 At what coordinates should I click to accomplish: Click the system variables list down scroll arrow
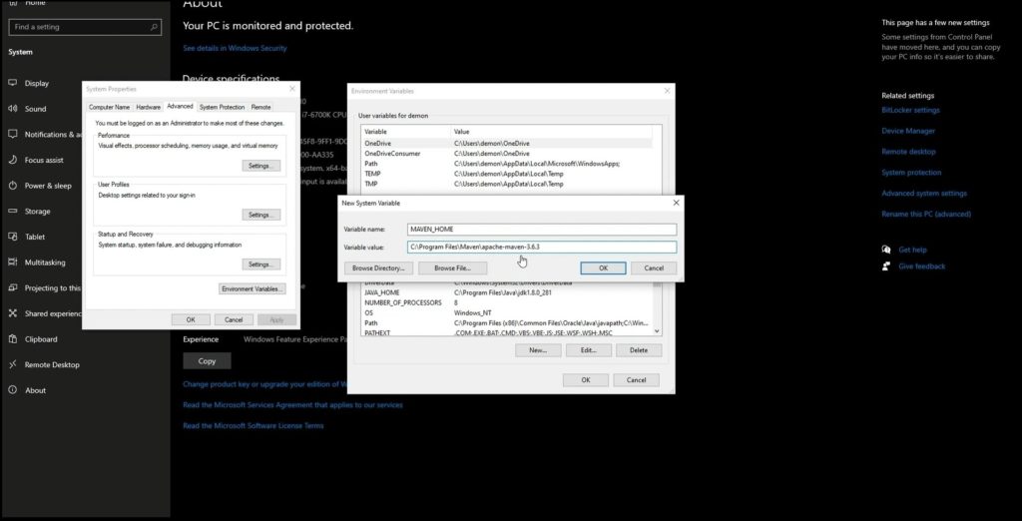tap(657, 331)
